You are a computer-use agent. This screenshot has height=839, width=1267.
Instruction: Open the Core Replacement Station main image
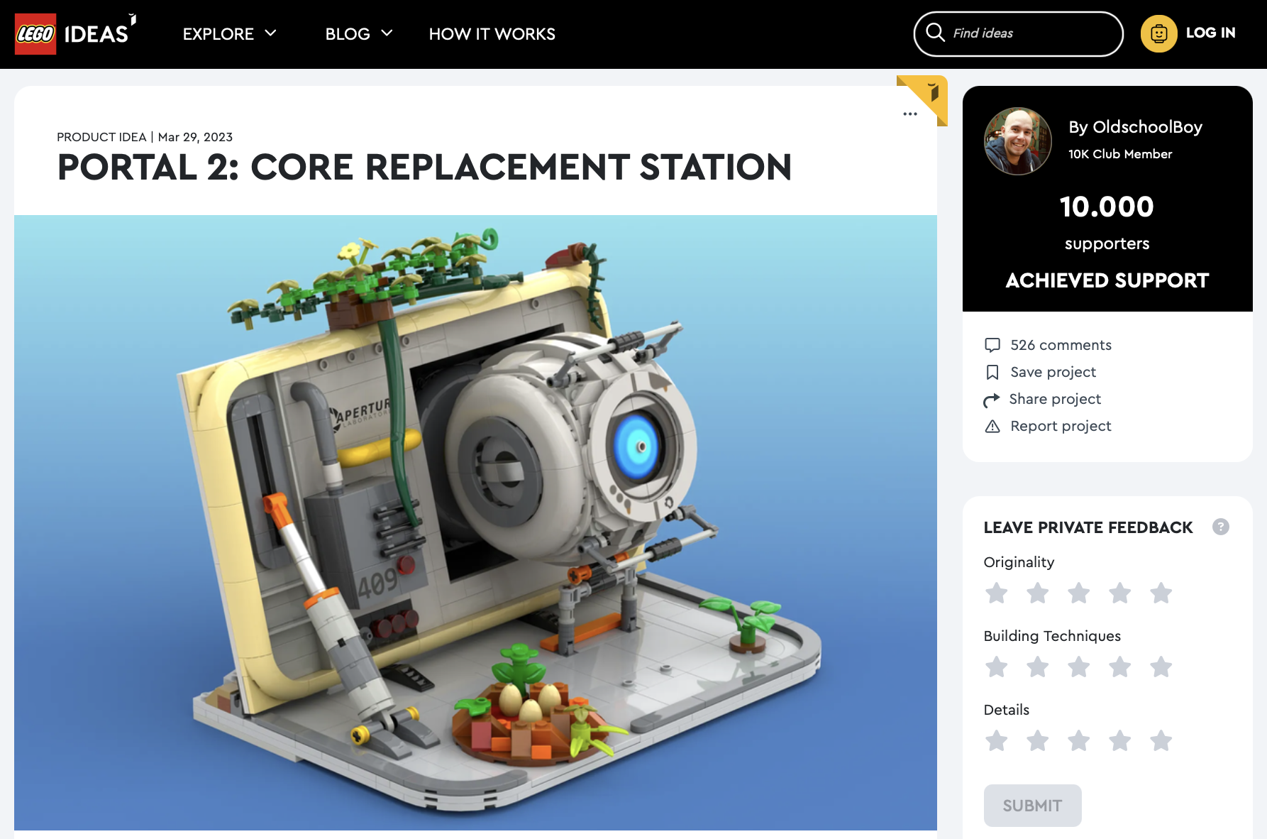tap(475, 522)
